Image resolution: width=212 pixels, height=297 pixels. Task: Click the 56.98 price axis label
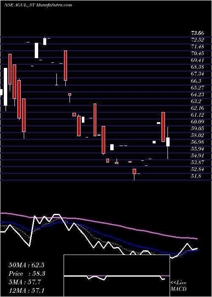pyautogui.click(x=198, y=142)
